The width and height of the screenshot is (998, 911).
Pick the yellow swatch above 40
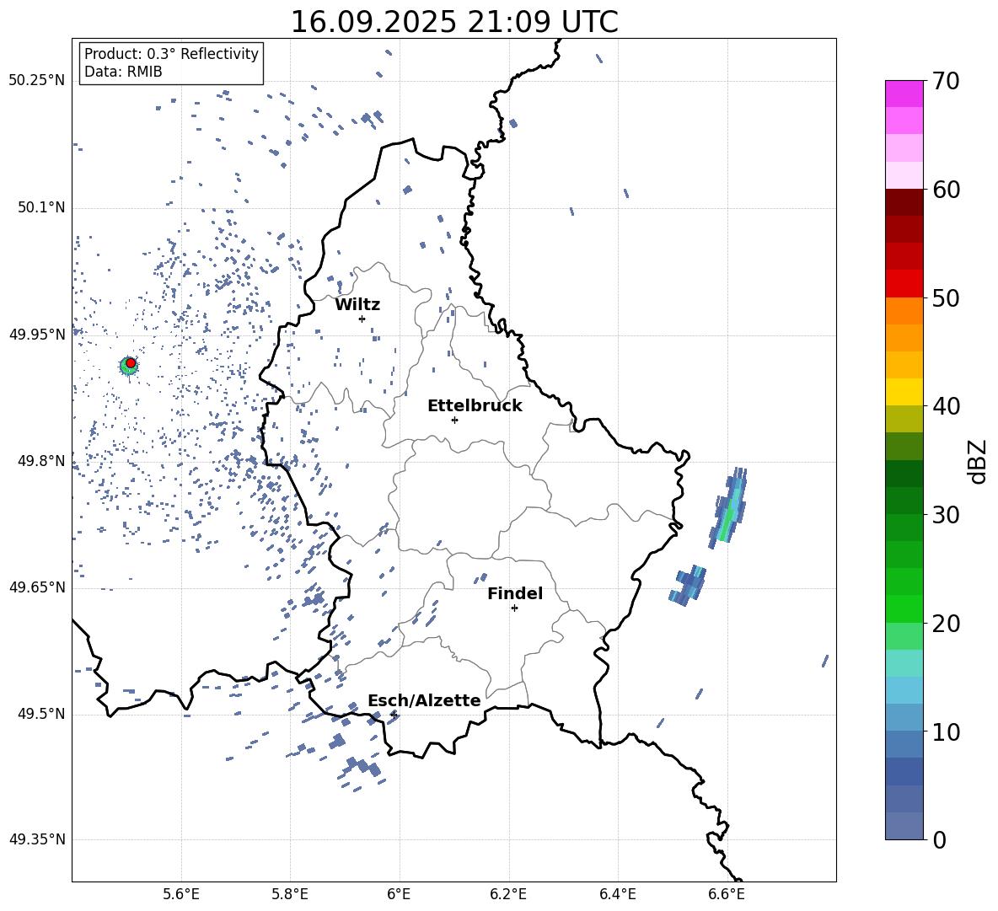point(904,392)
